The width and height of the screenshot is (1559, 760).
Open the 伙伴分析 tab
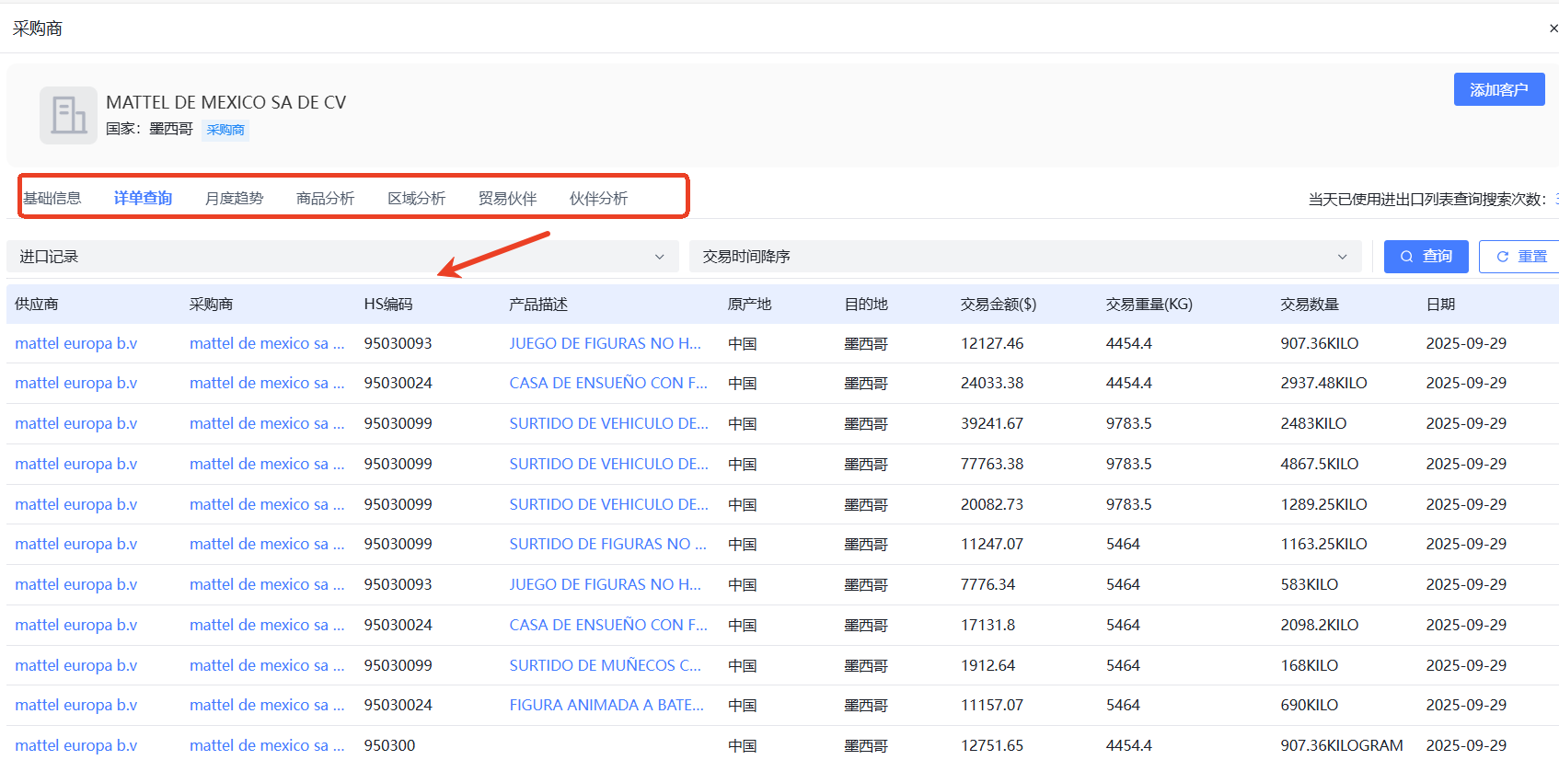click(x=598, y=198)
